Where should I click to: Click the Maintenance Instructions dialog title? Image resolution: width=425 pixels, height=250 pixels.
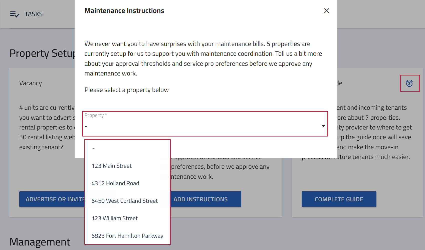coord(124,11)
